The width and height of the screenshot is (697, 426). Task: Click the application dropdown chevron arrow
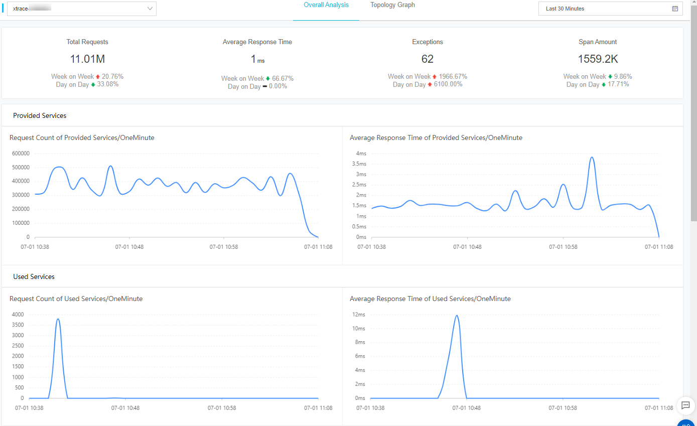coord(150,9)
